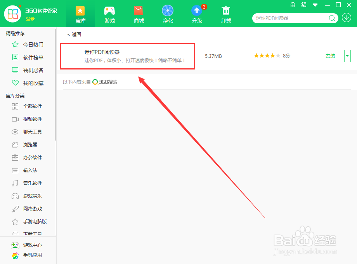
Task: Click the 游戏娱乐 gamepad icon
Action: coord(15,196)
